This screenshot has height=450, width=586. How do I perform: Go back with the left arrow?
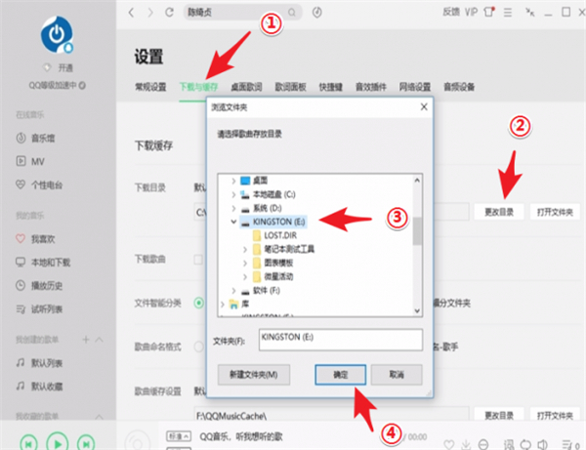pos(131,13)
